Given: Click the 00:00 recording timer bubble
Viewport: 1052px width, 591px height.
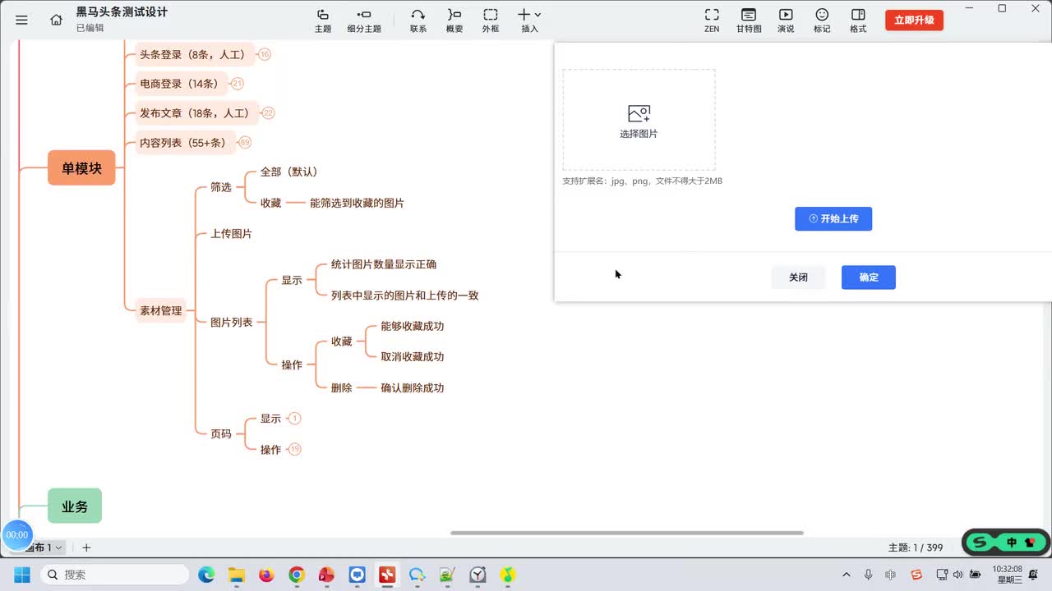Looking at the screenshot, I should (x=17, y=534).
